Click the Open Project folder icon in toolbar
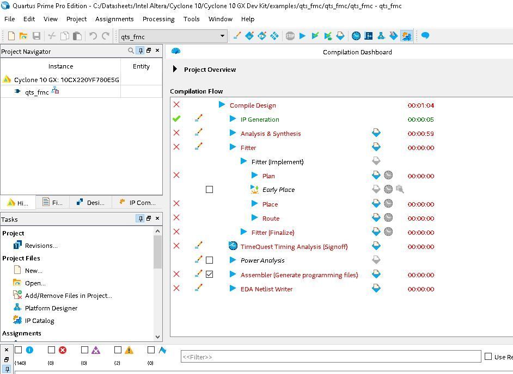513x374 pixels. point(23,36)
